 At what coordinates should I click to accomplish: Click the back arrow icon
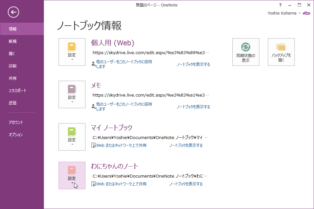14,12
